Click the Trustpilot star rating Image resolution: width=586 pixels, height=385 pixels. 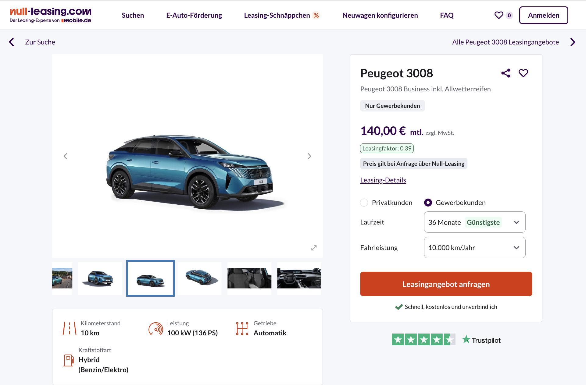pos(423,339)
